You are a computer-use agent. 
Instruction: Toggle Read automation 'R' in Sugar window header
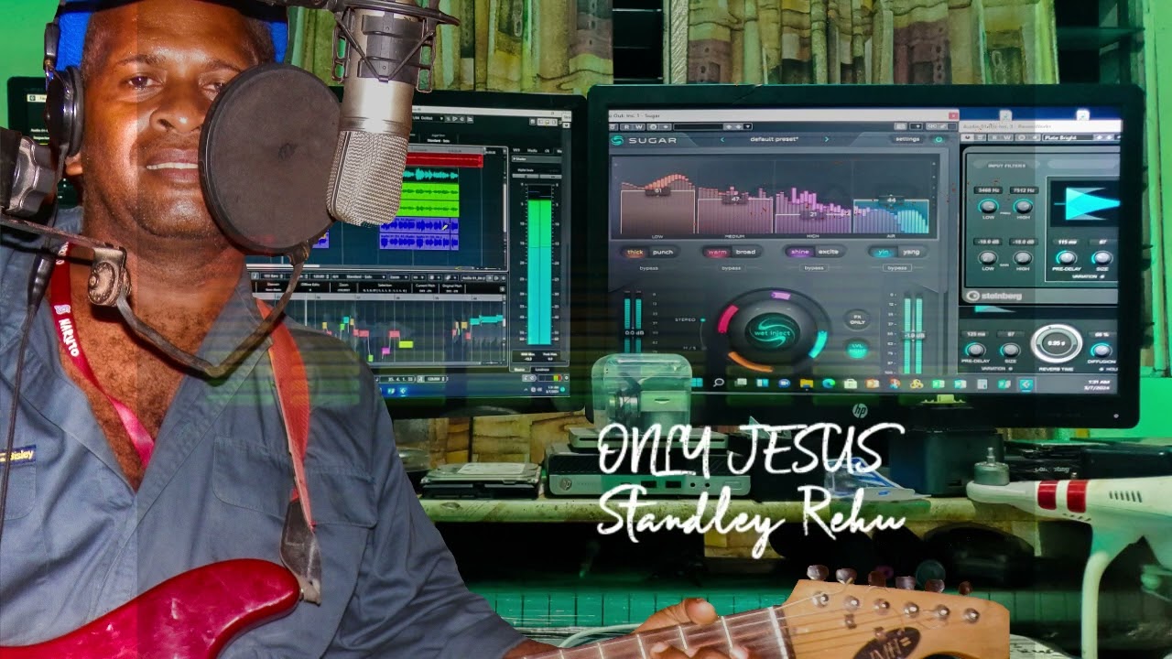[x=628, y=126]
